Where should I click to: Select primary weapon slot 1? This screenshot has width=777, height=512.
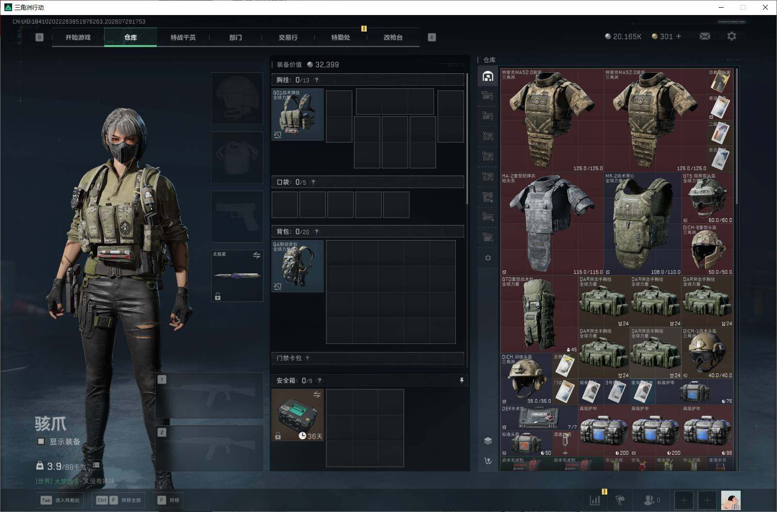209,395
